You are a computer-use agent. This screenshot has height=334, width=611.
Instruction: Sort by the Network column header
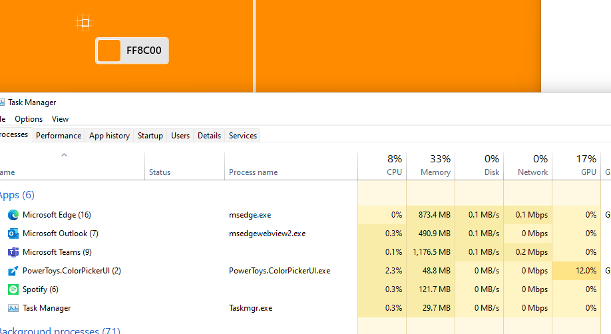(528, 167)
